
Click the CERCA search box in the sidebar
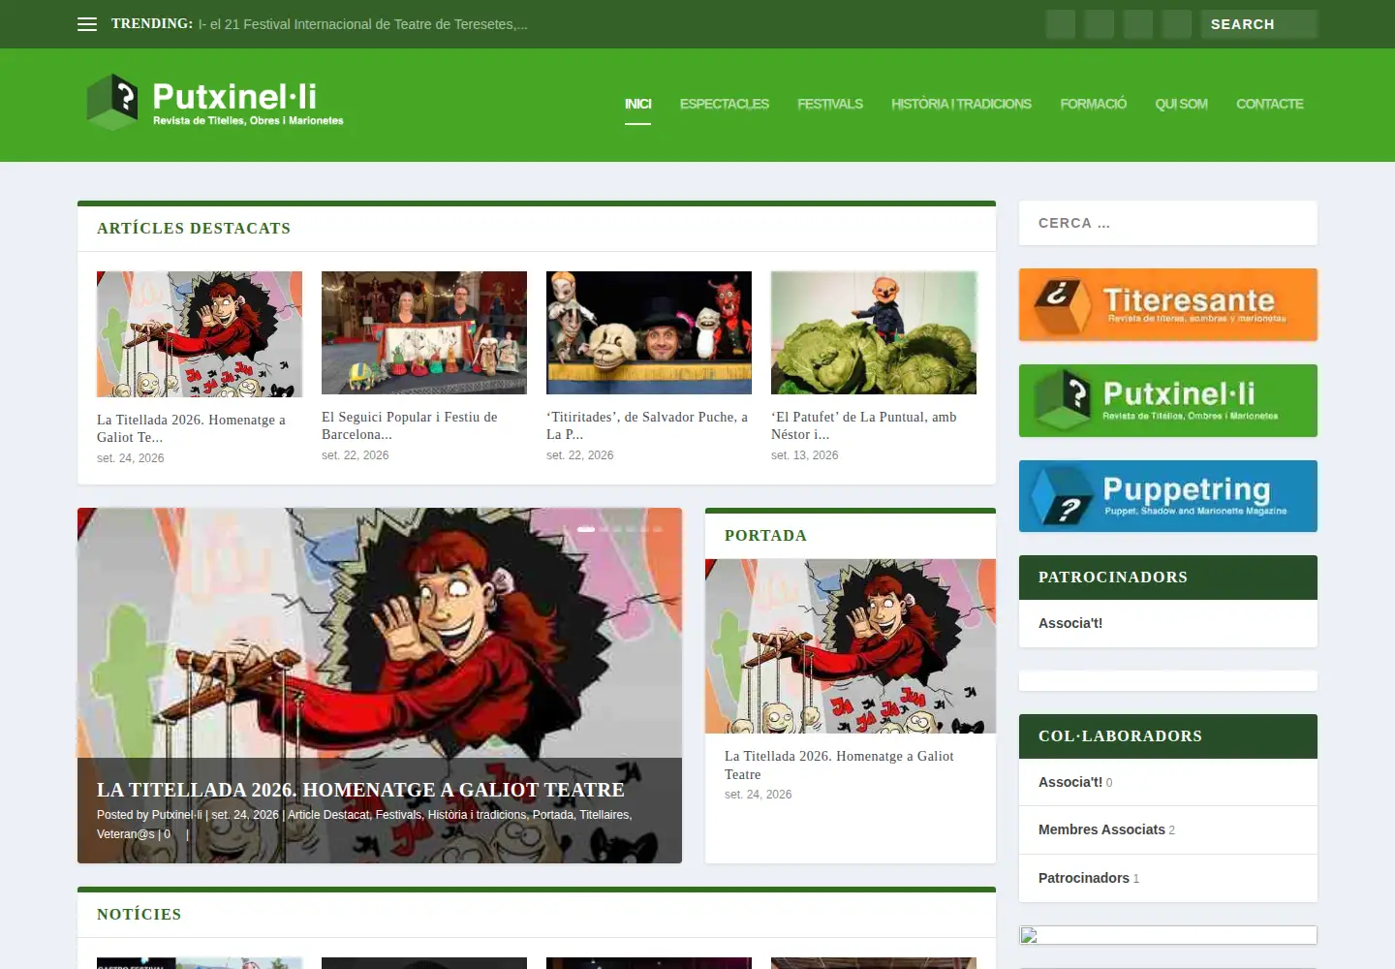tap(1168, 223)
